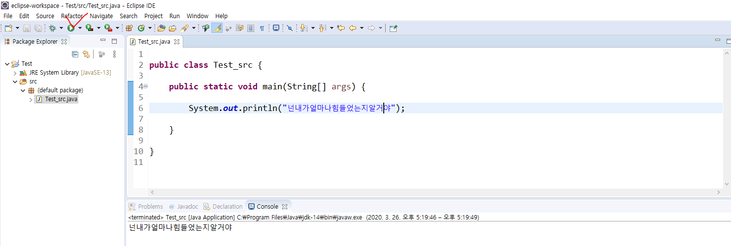Image resolution: width=731 pixels, height=246 pixels.
Task: Open dropdown arrow next to Debug icon
Action: pyautogui.click(x=61, y=28)
